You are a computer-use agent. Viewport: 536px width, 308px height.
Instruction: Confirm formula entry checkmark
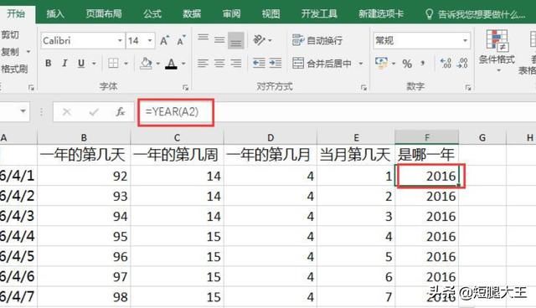point(93,111)
